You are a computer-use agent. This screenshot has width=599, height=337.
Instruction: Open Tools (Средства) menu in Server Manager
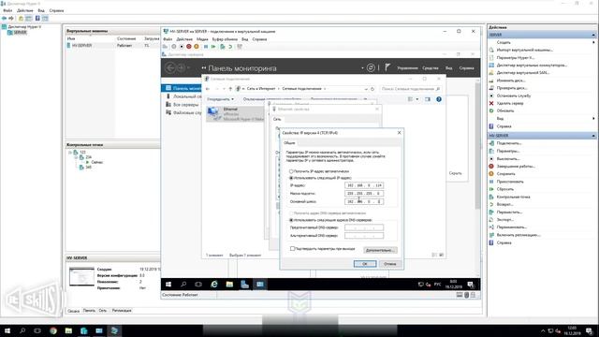[x=431, y=68]
